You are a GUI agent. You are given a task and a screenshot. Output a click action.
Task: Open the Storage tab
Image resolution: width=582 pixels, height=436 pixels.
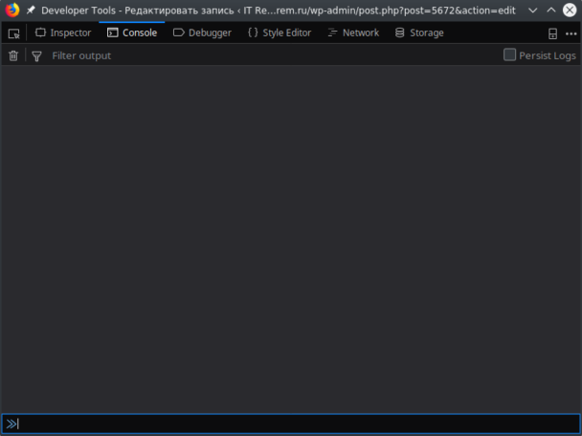(x=419, y=33)
